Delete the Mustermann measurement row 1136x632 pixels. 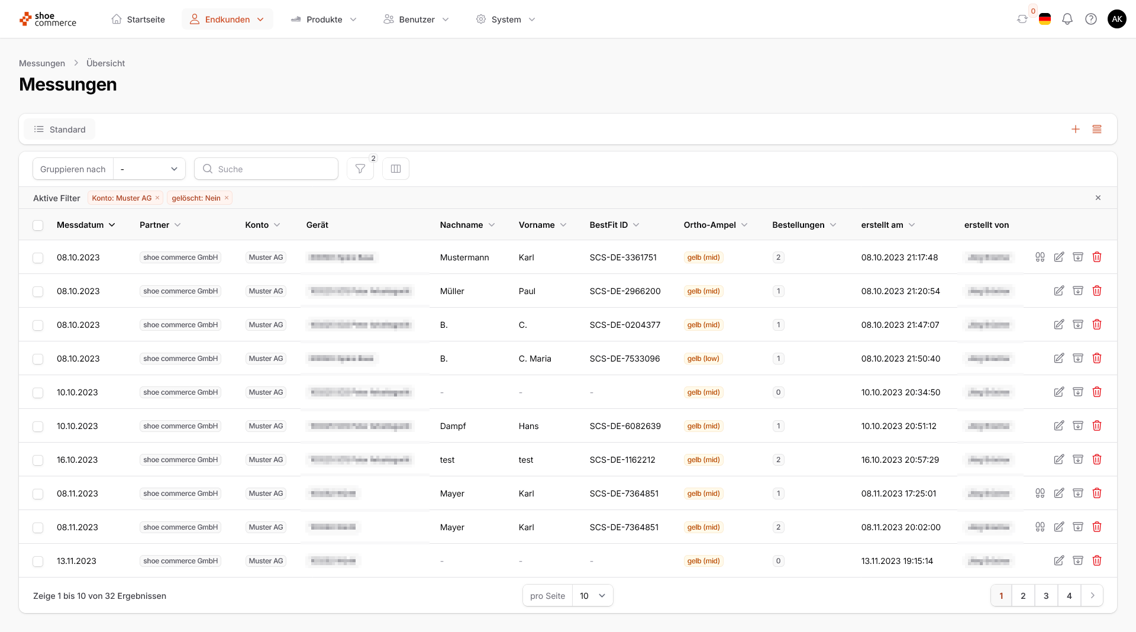(x=1096, y=257)
